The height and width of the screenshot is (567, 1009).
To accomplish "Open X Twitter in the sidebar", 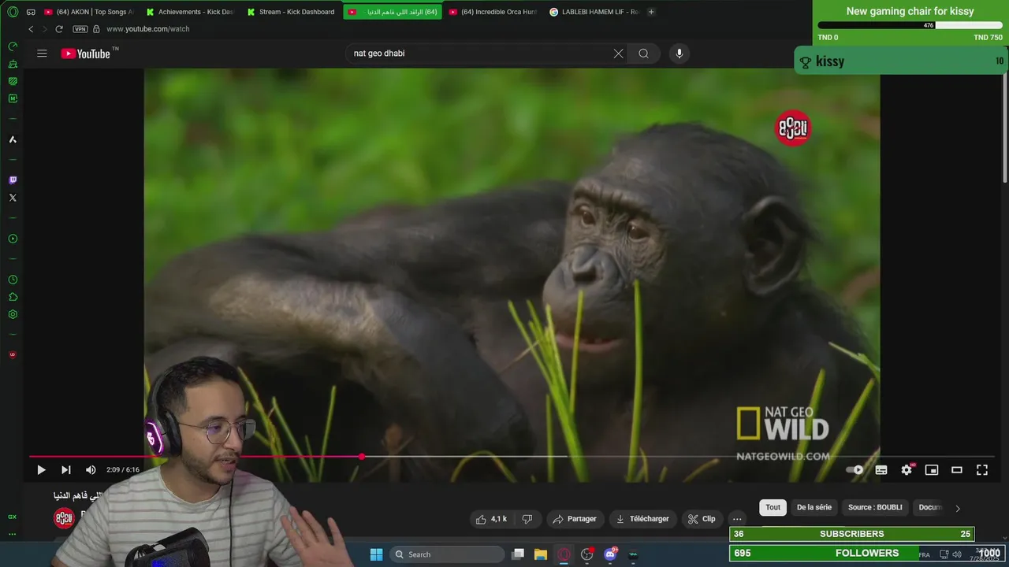I will (13, 198).
